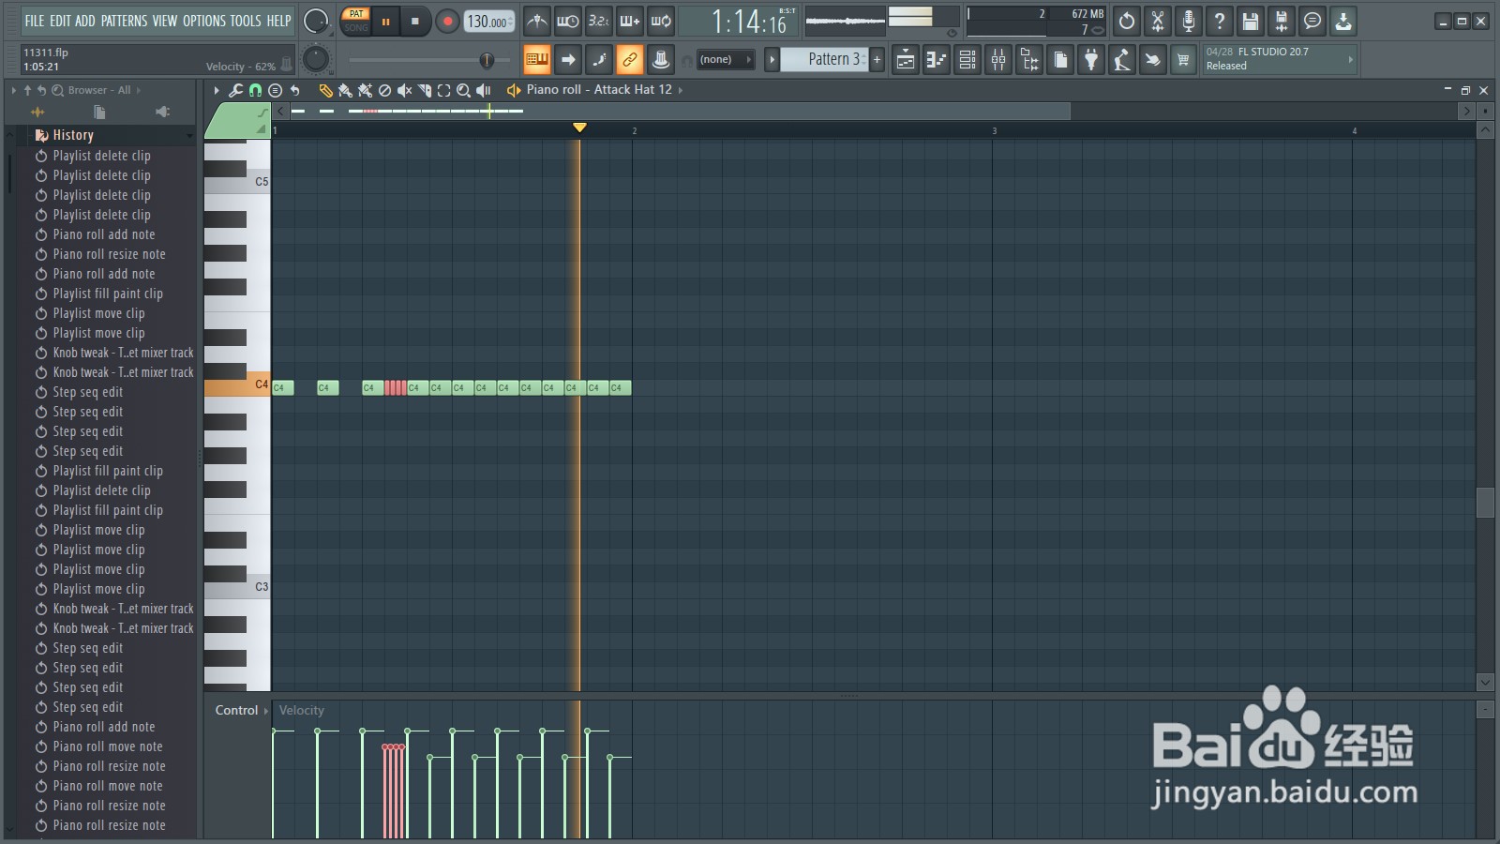Select the piano roll paint brush tool
The image size is (1500, 844).
coord(345,90)
